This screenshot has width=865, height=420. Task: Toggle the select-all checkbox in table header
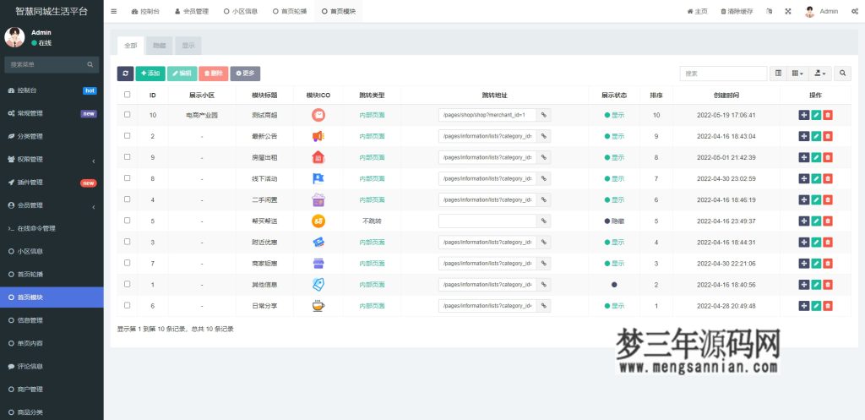[x=128, y=95]
